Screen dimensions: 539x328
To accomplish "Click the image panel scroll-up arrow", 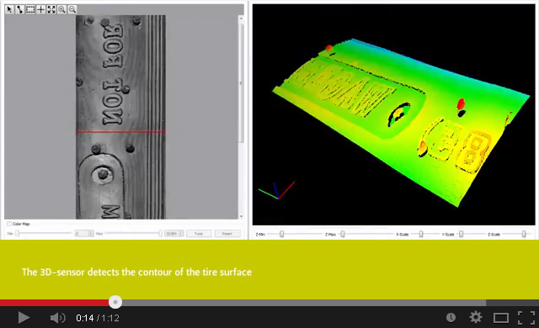I will (x=241, y=18).
